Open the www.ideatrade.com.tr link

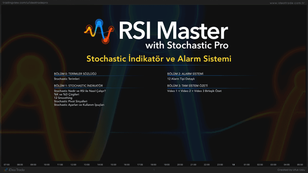click(287, 3)
